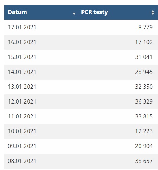Click the PCR value 38 657

pos(144,161)
